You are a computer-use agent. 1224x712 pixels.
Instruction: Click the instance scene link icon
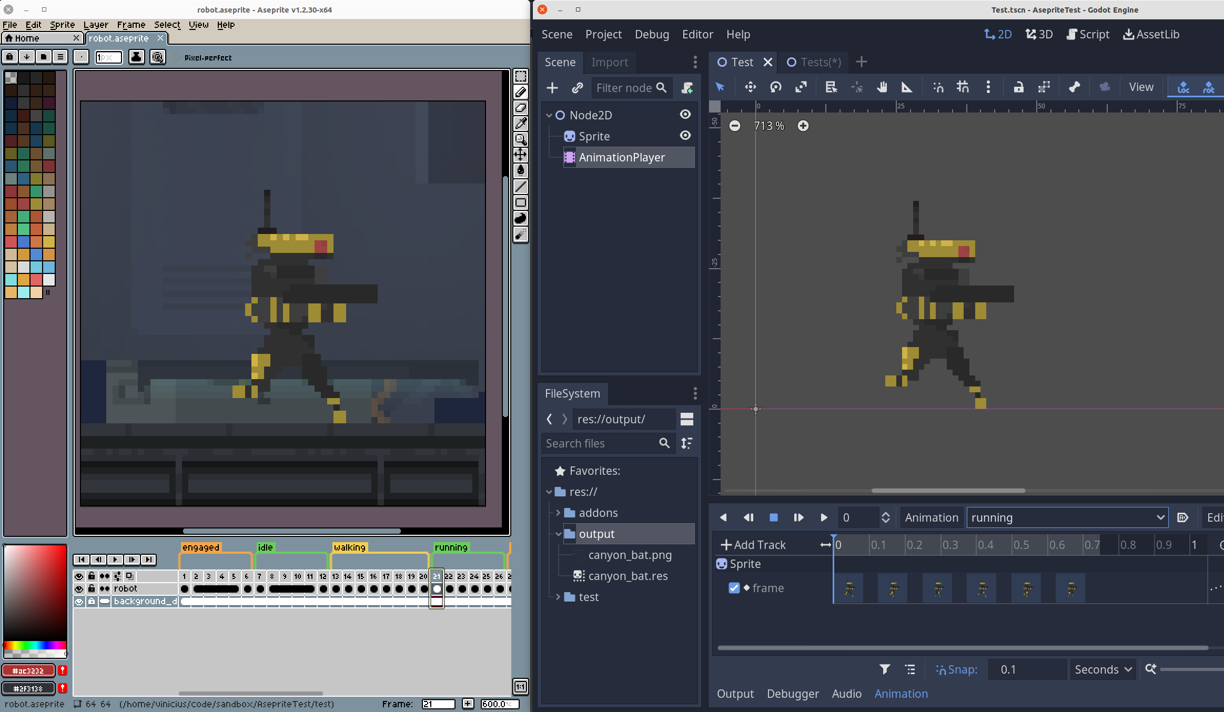tap(578, 88)
